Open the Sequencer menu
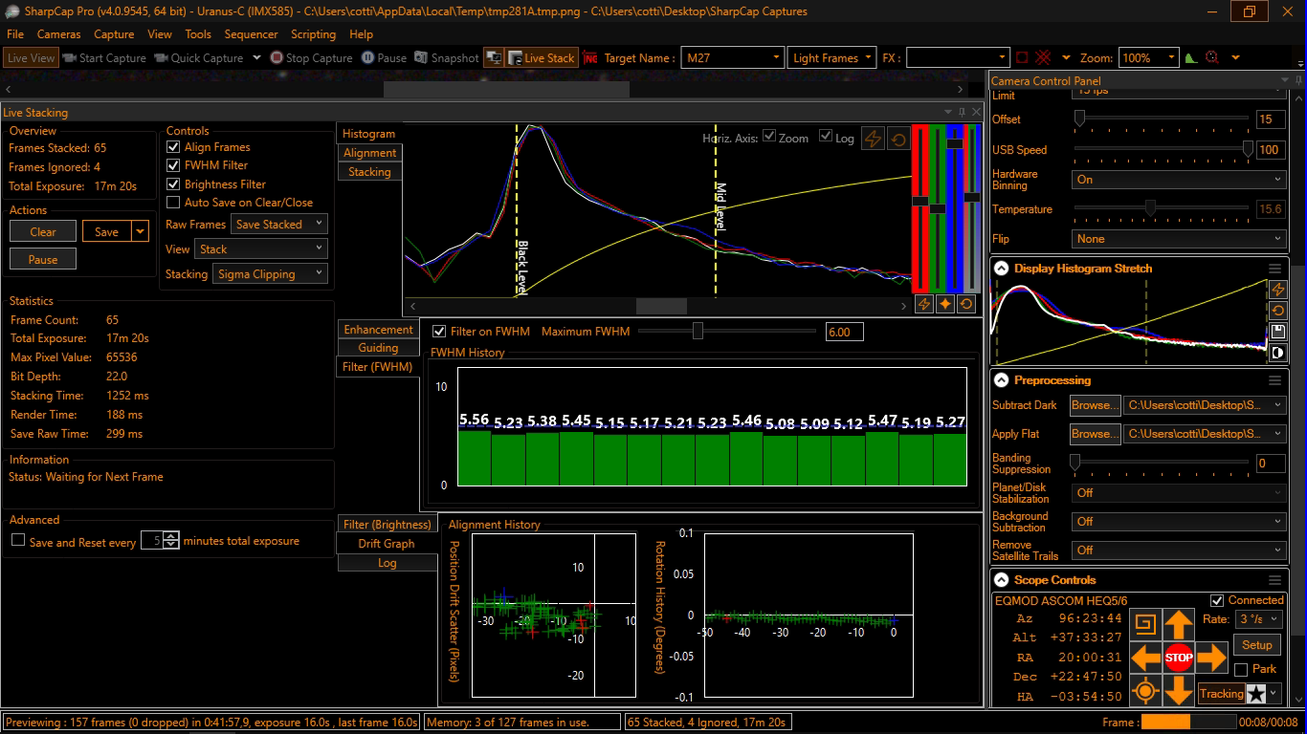 pos(251,34)
